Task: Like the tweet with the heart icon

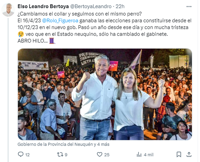Action: click(99, 154)
